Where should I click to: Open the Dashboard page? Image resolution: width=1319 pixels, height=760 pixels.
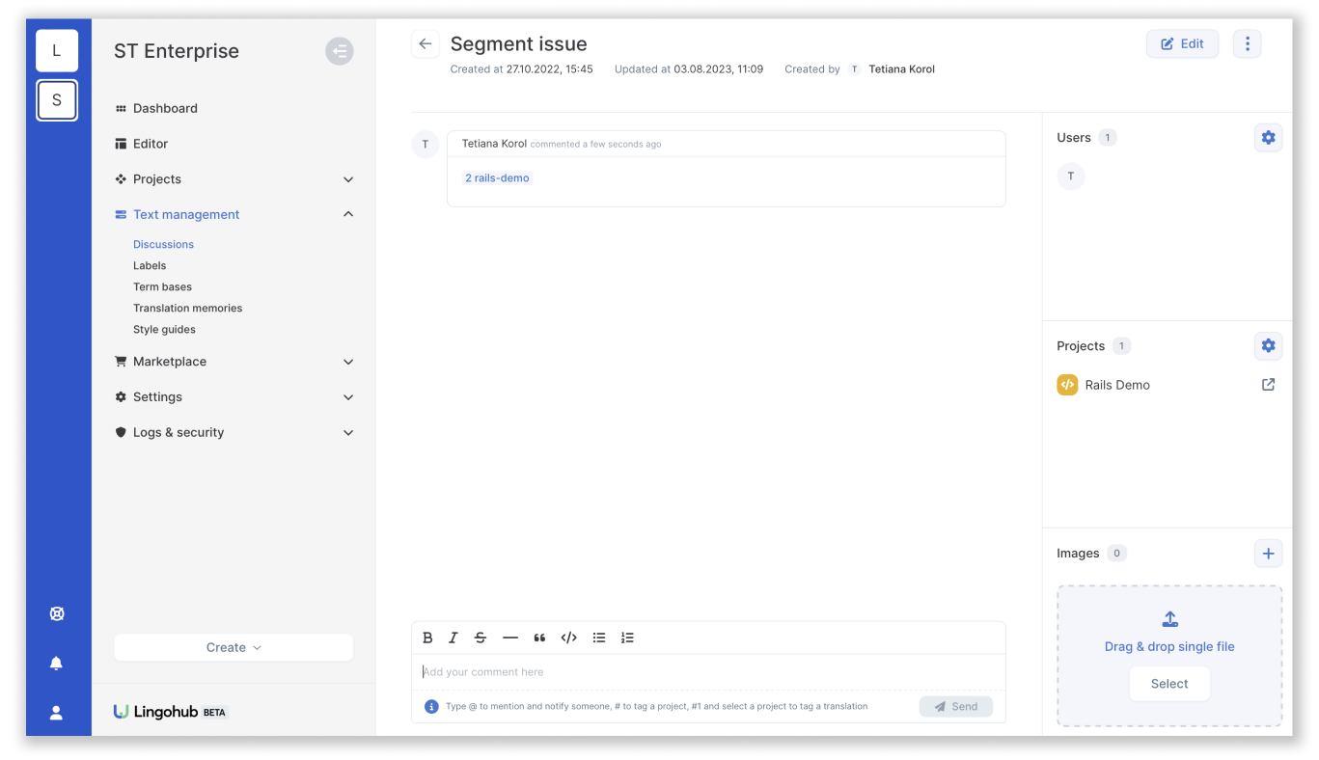[x=165, y=109]
